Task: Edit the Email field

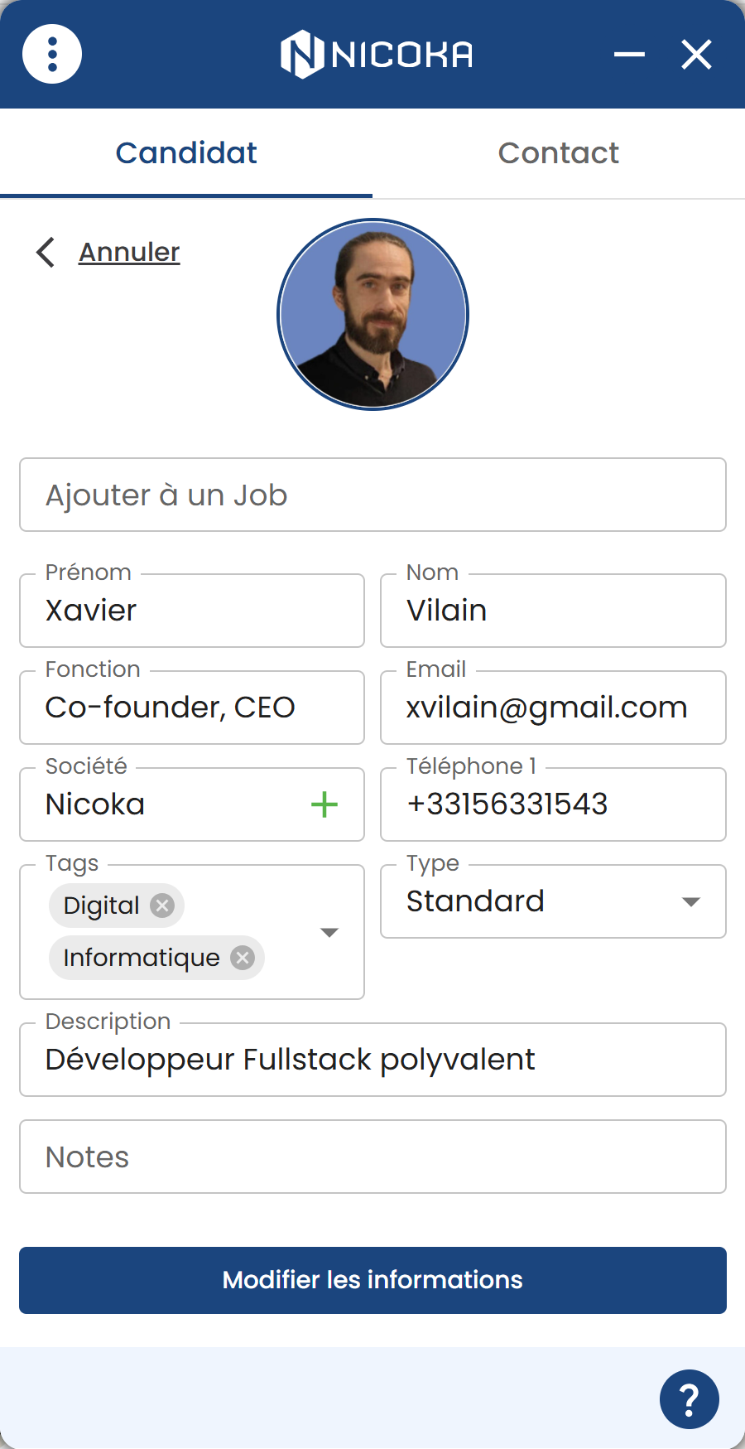Action: tap(553, 708)
